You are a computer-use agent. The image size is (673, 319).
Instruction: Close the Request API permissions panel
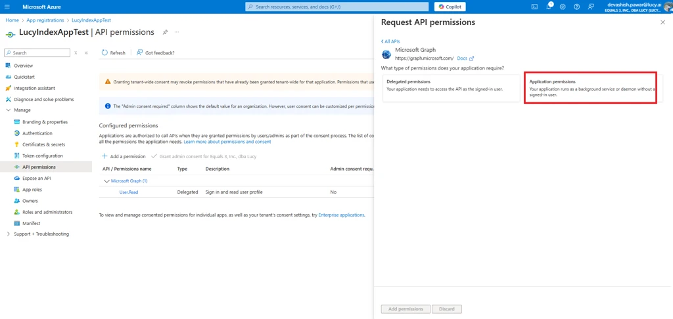[x=662, y=22]
